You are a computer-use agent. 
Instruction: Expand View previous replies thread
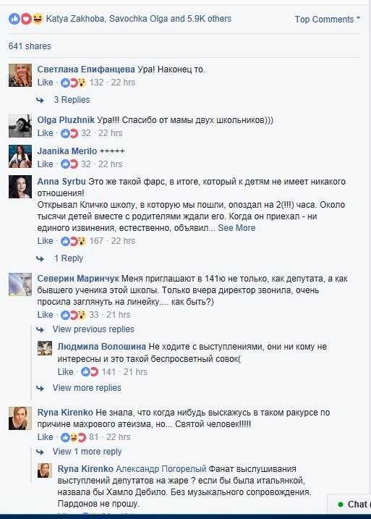point(93,329)
